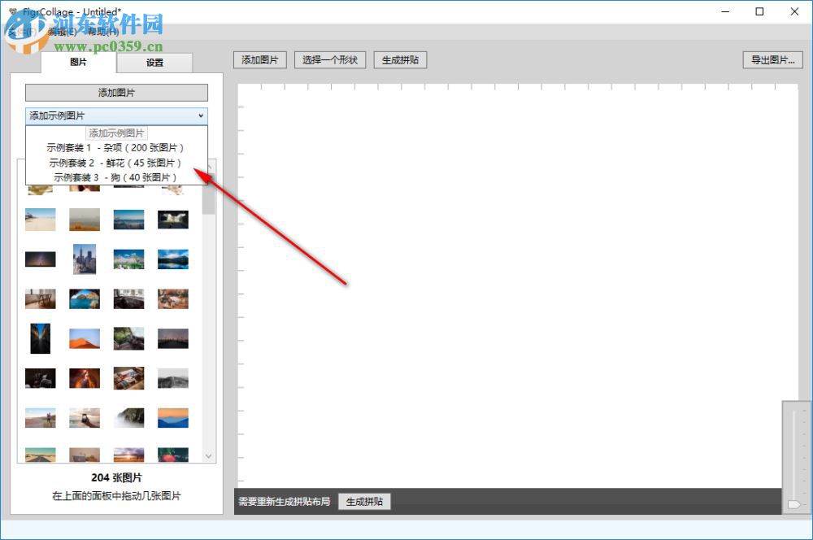The width and height of the screenshot is (813, 540).
Task: Switch to the 设置 tab
Action: coord(154,62)
